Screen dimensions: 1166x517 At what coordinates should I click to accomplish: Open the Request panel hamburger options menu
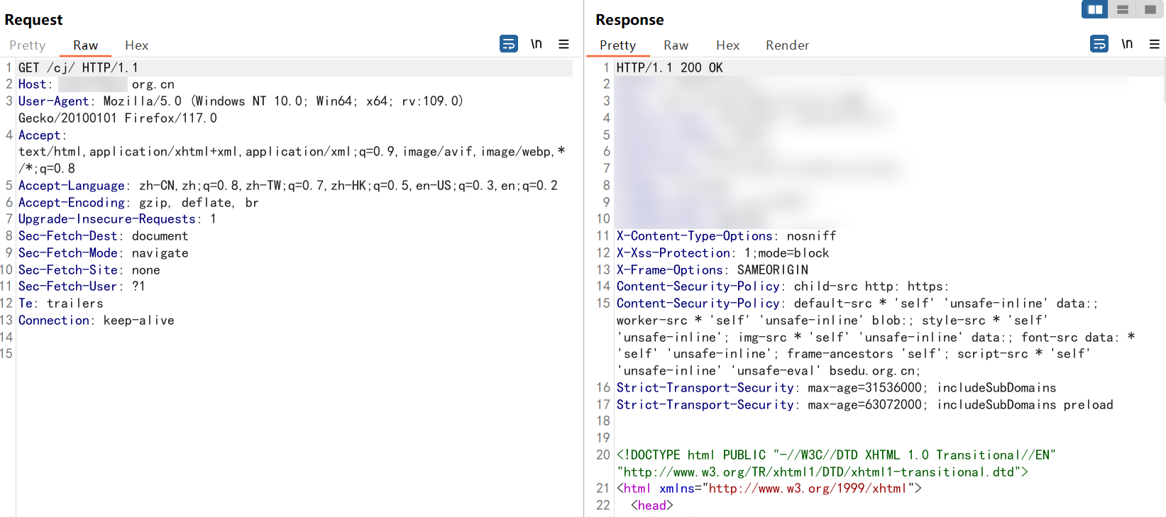pos(563,44)
